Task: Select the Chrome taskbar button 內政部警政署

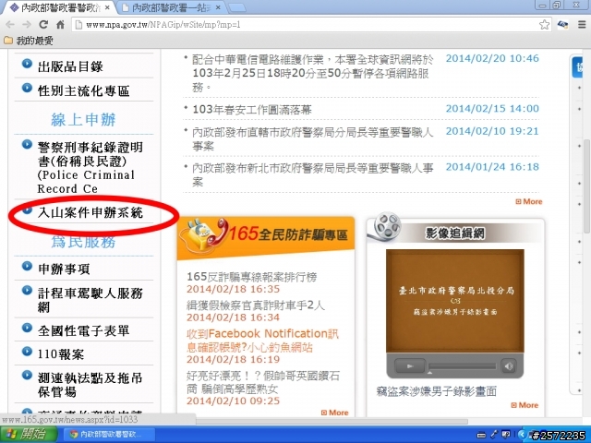Action: (107, 435)
